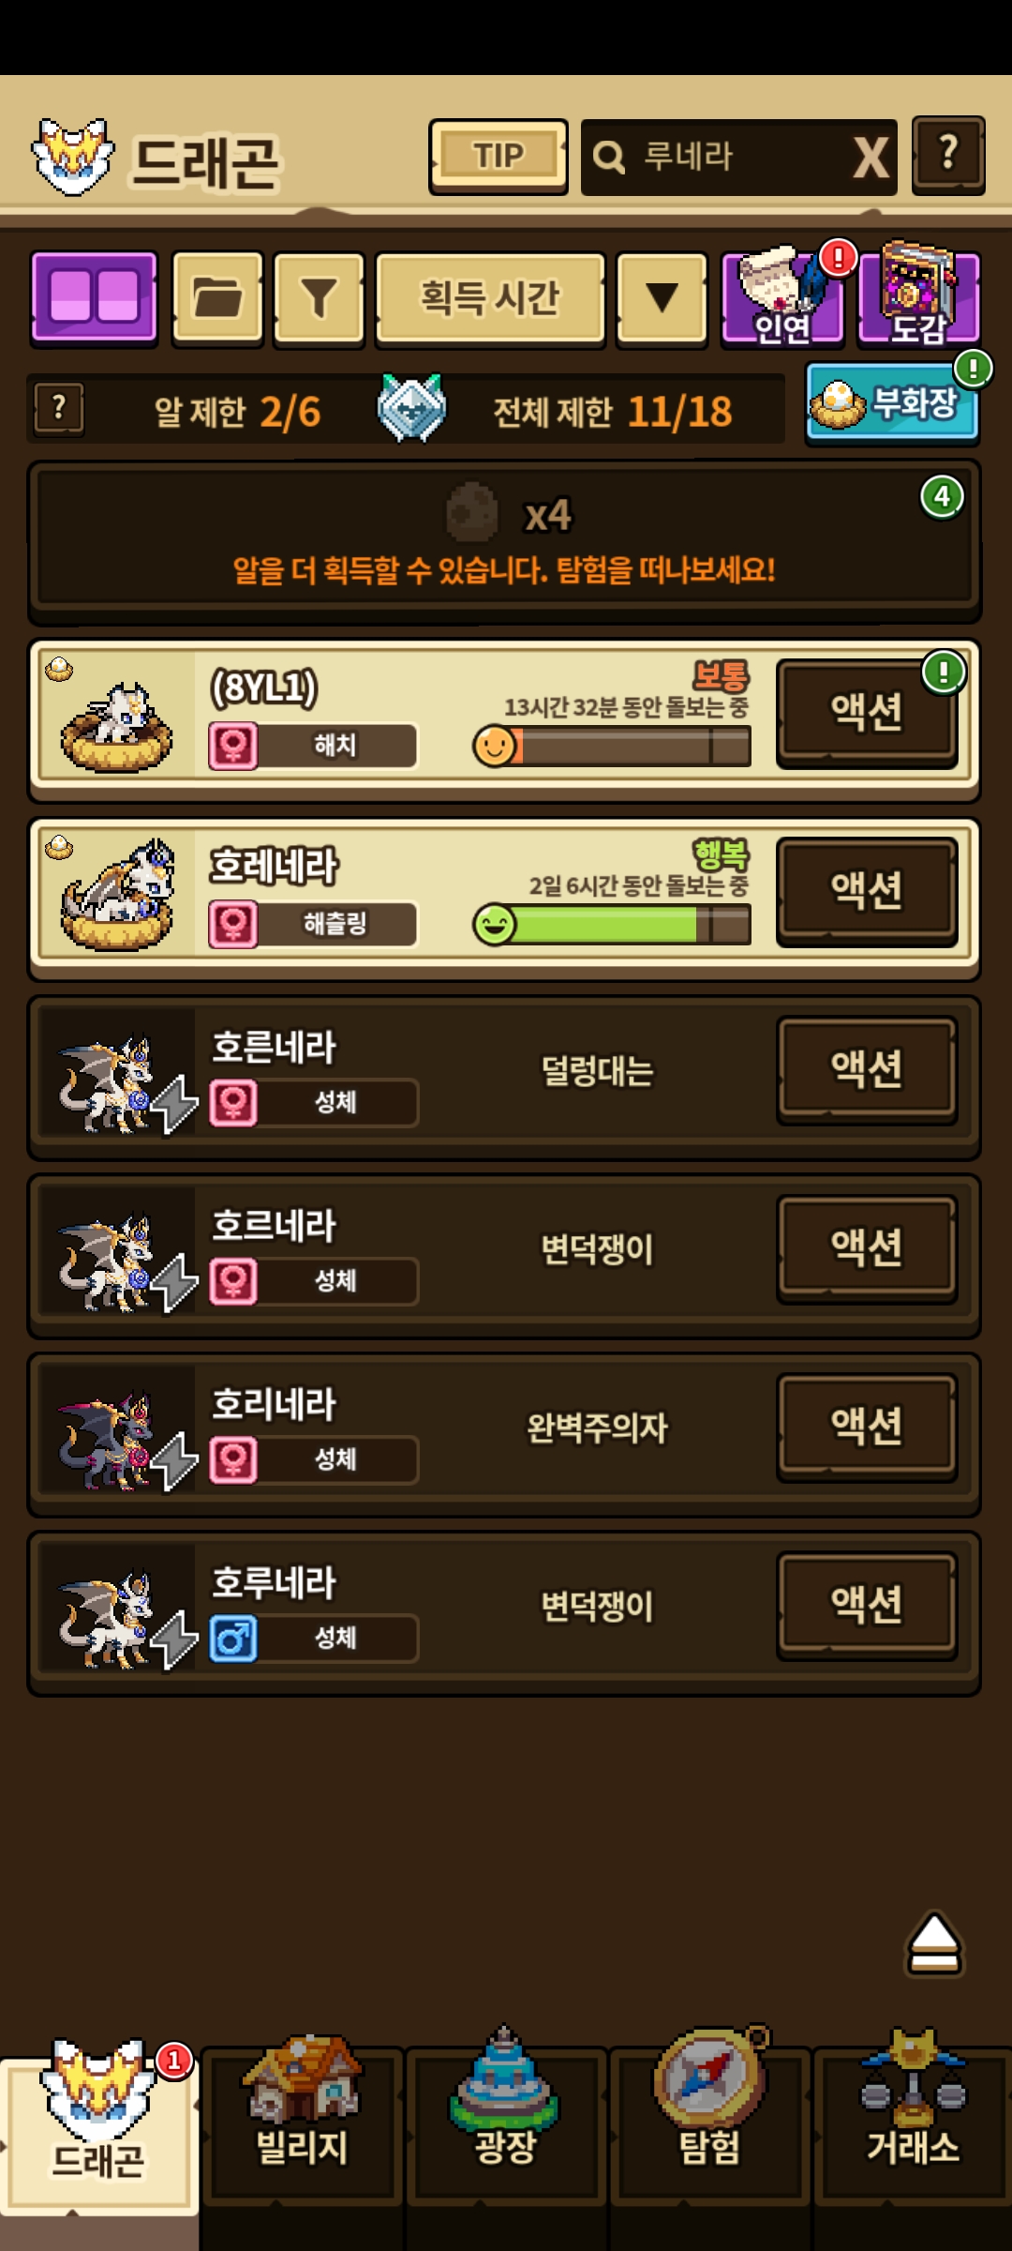Clear the 루네라 search with X

click(x=871, y=158)
